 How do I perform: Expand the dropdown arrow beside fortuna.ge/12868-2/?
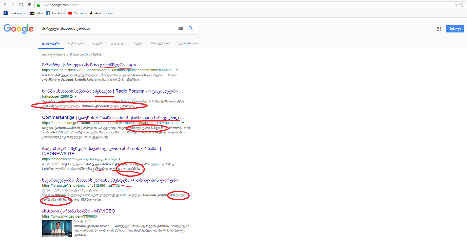pyautogui.click(x=75, y=97)
